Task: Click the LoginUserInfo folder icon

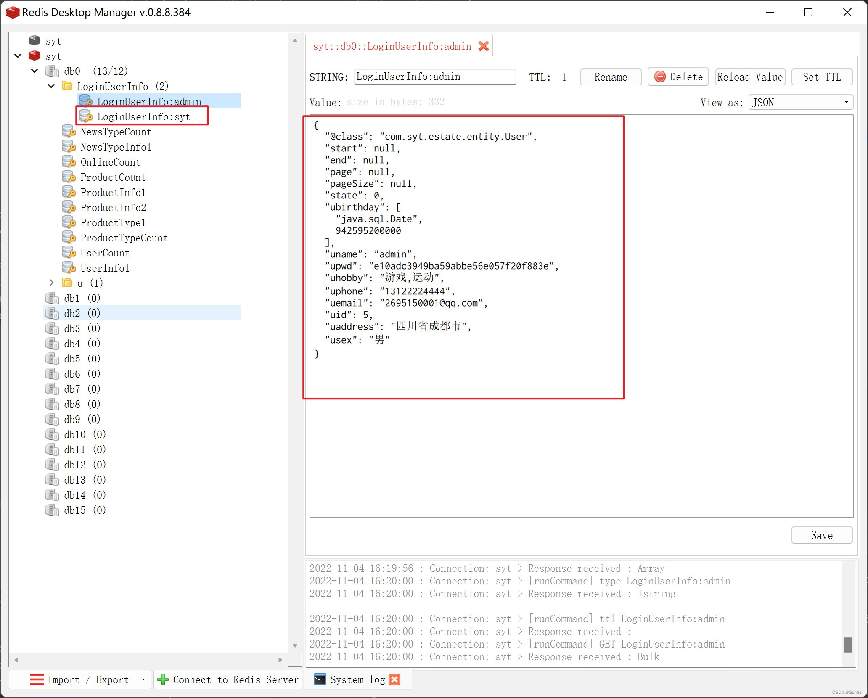Action: pyautogui.click(x=67, y=86)
